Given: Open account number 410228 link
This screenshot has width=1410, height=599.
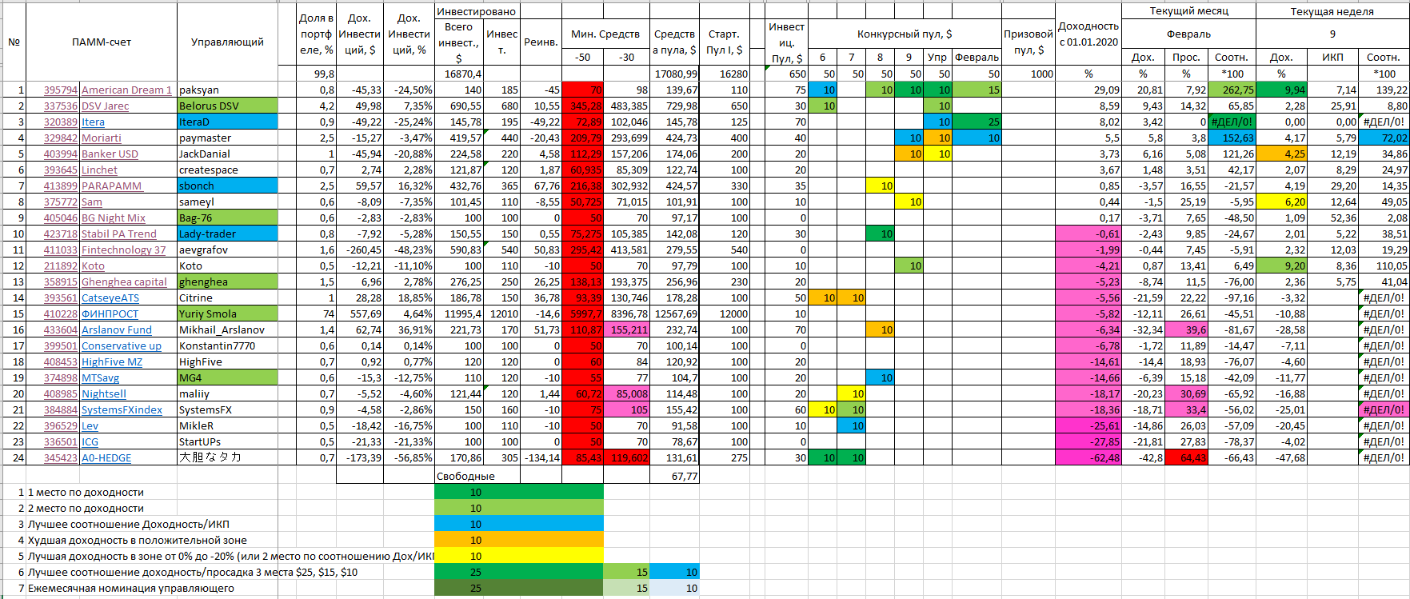Looking at the screenshot, I should 61,314.
